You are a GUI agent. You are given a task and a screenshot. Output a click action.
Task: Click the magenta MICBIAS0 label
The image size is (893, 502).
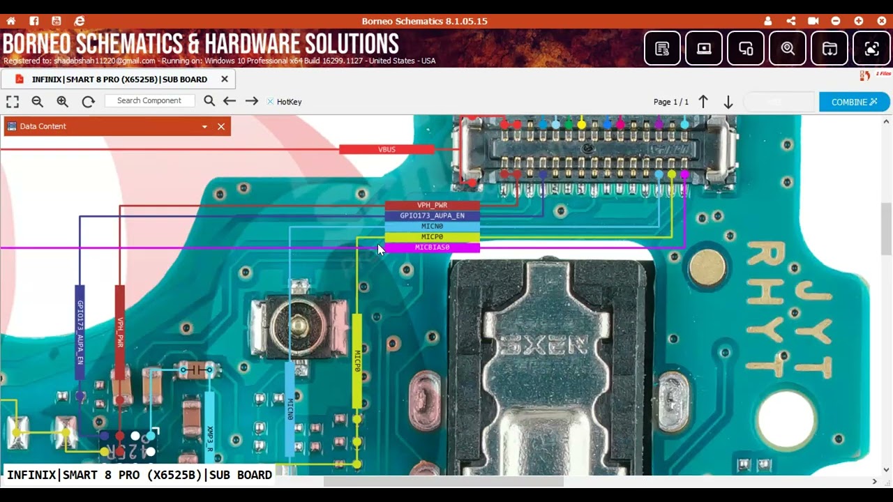pyautogui.click(x=433, y=248)
